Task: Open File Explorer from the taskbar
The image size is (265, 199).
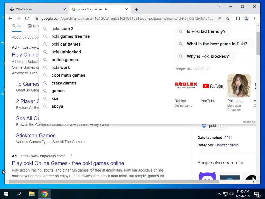Action: pos(32,194)
